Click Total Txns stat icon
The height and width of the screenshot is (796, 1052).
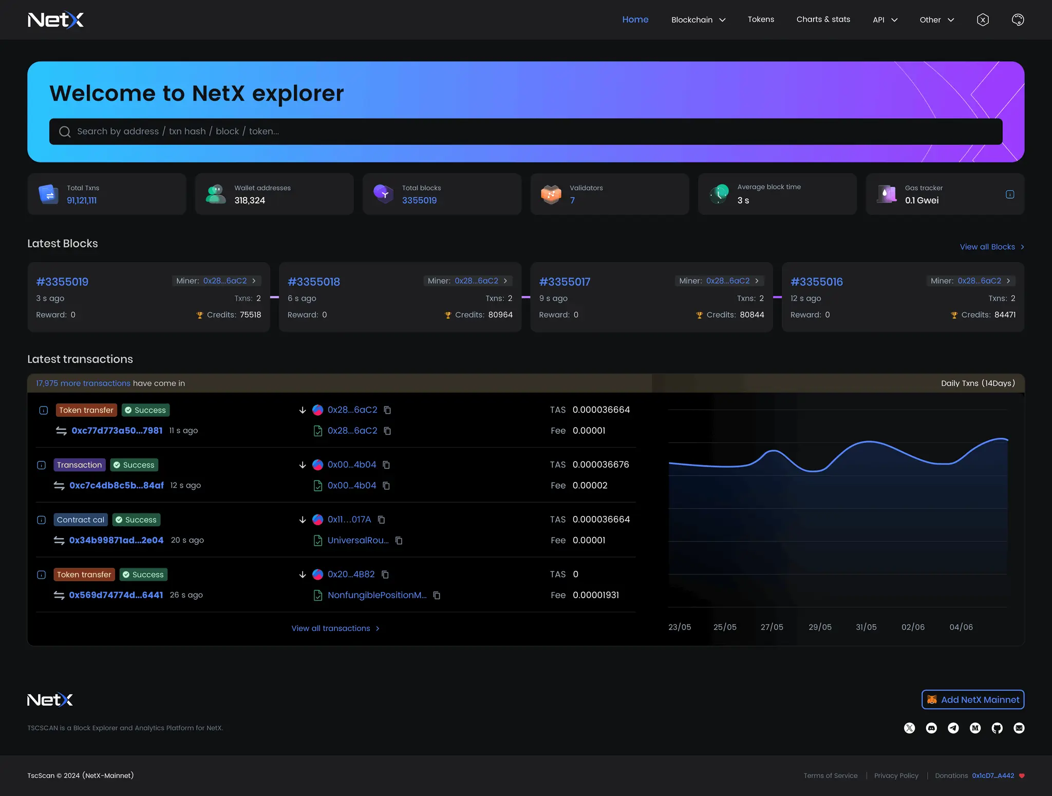point(49,194)
